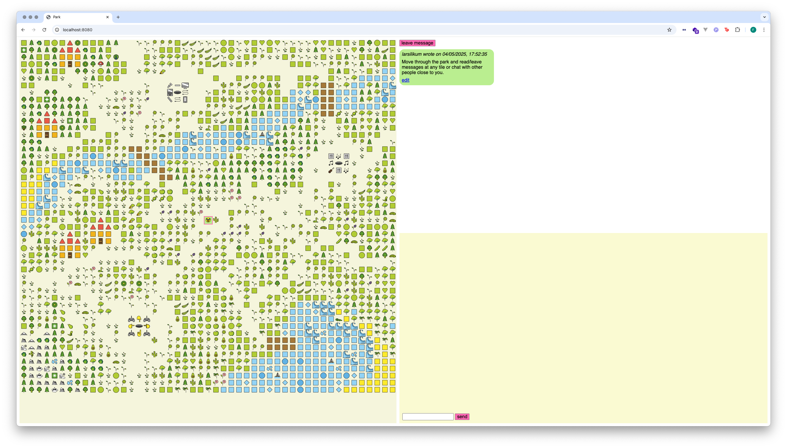Click the browser reload icon
The width and height of the screenshot is (787, 448).
[44, 29]
